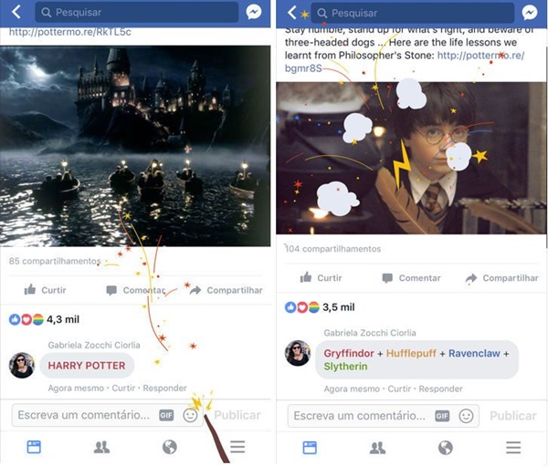Tap back arrow in left screen header

pos(16,12)
